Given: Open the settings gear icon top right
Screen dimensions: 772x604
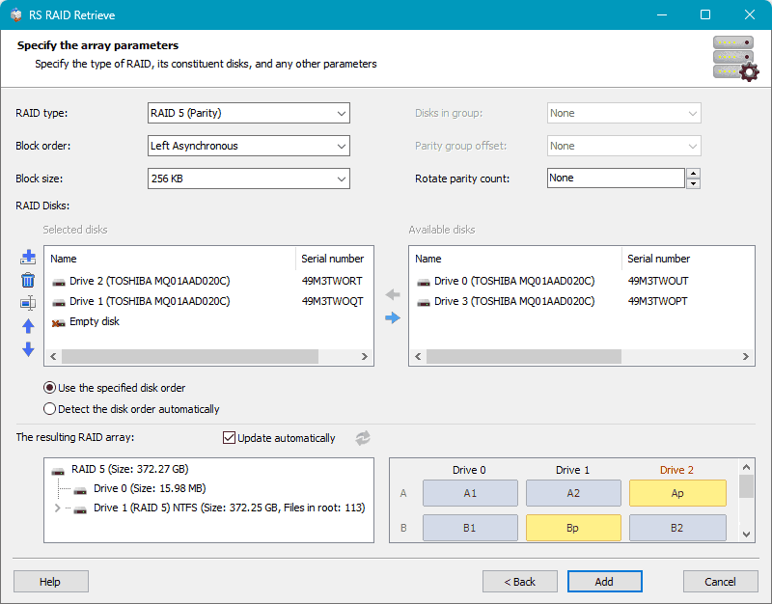Looking at the screenshot, I should tap(749, 70).
